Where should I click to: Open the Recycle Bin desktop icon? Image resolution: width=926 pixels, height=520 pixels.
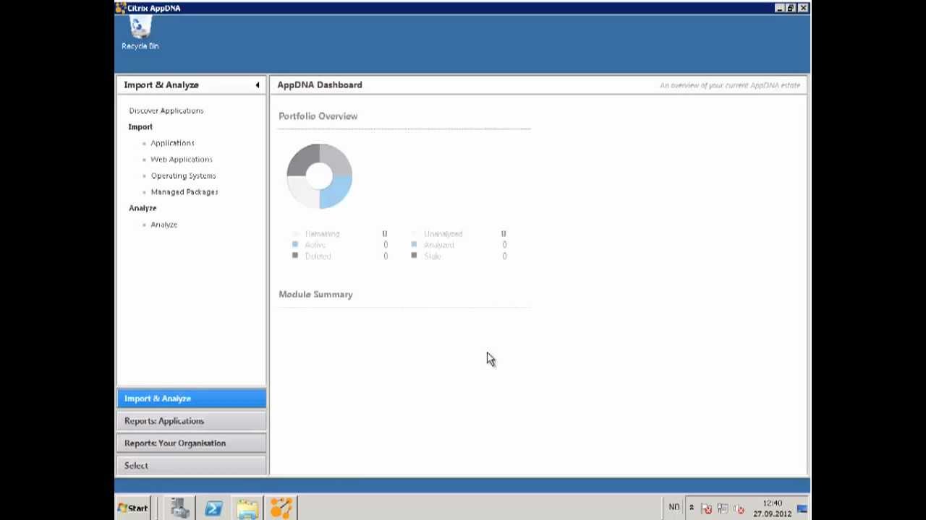pos(140,34)
